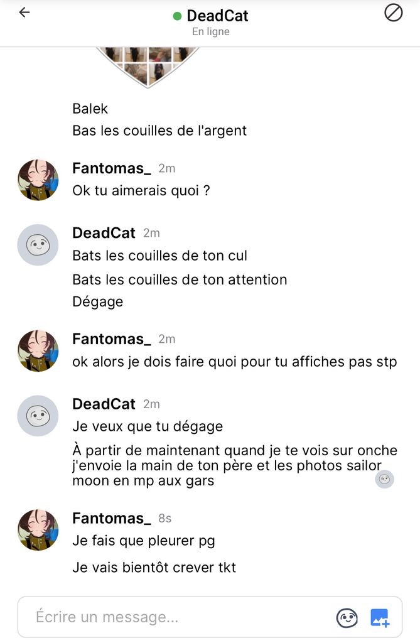Screen dimensions: 420x643
Task: Click the 8s timestamp beside Fantomas_
Action: pos(165,519)
